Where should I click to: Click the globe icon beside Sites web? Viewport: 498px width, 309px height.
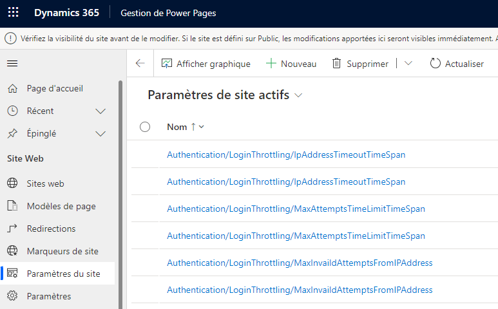coord(12,183)
